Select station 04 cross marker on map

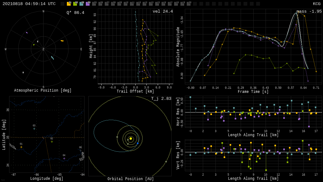click(x=64, y=158)
